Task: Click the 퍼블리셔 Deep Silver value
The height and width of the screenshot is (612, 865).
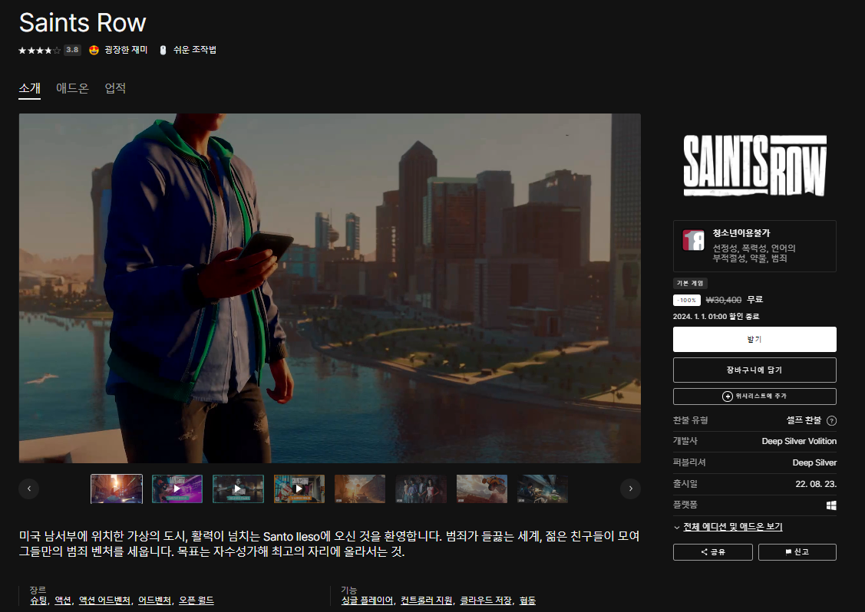Action: [814, 462]
